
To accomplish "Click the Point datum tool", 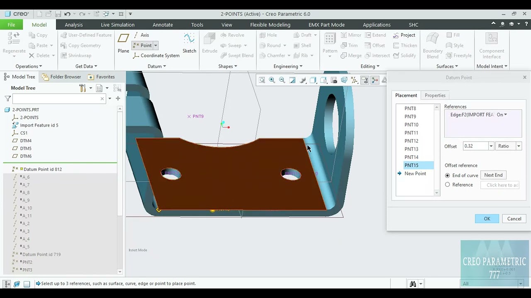I will click(142, 46).
